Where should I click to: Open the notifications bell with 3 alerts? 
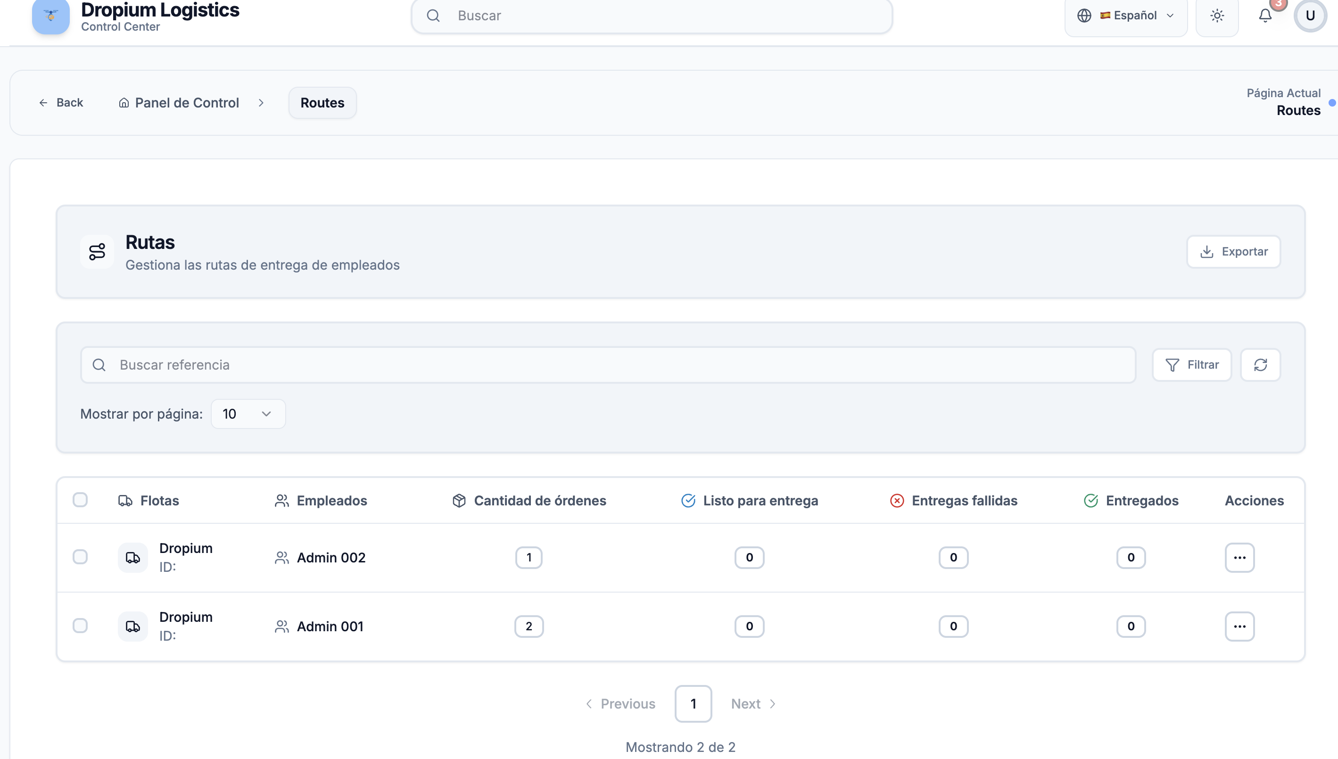1264,16
